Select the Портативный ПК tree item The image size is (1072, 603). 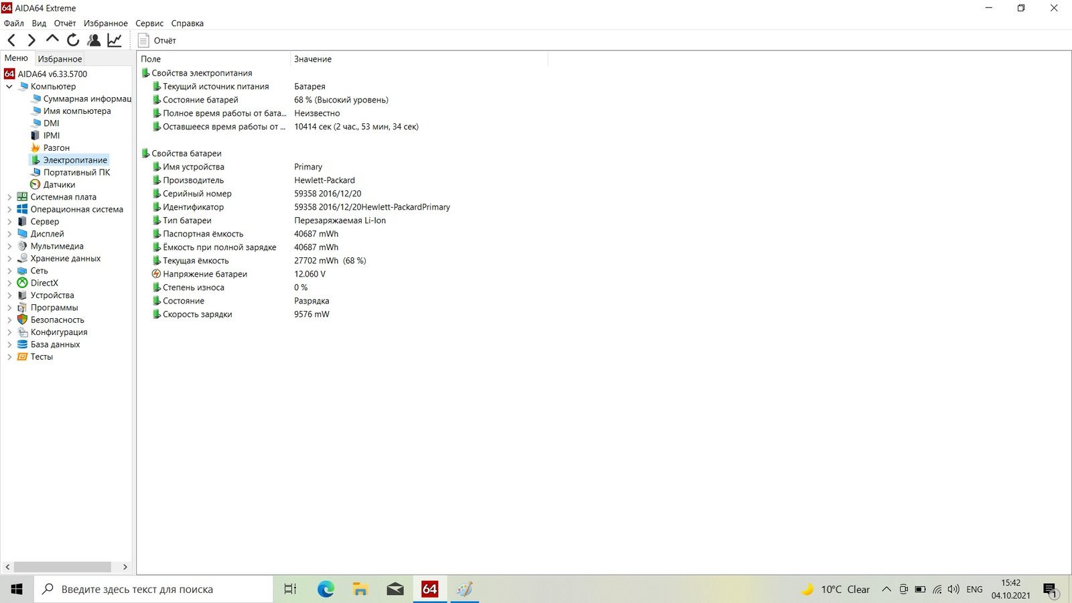tap(70, 172)
